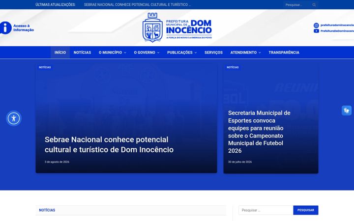Viewport: 354px width, 221px height.
Task: Click the Notícias tag on Sebrae card
Action: [x=45, y=67]
